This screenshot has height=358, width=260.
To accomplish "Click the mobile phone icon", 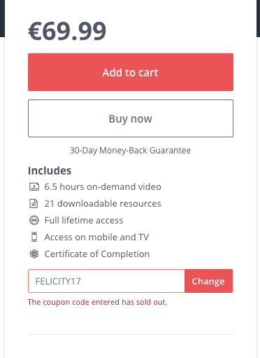I will (34, 237).
